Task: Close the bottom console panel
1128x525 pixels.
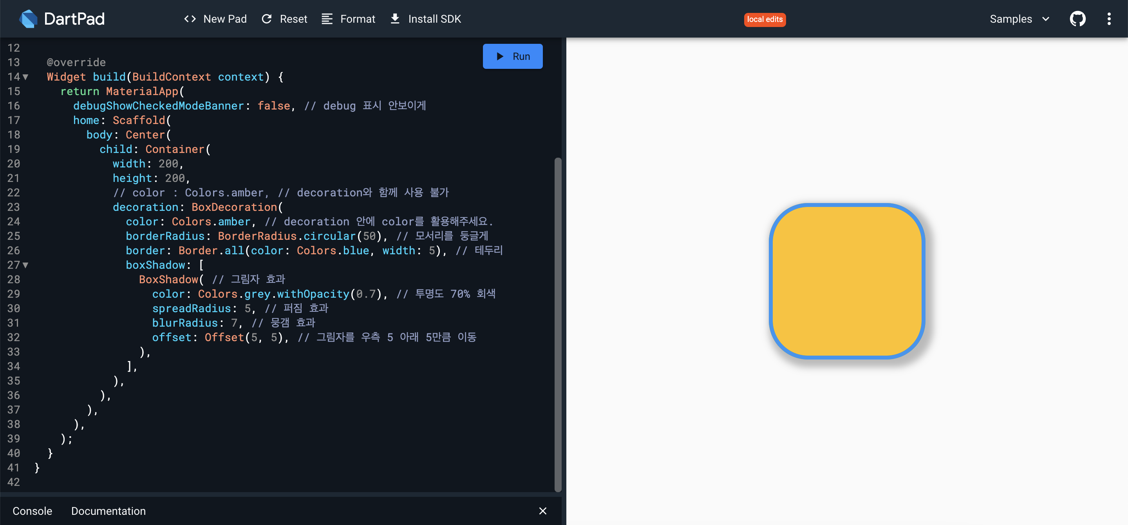Action: [542, 511]
